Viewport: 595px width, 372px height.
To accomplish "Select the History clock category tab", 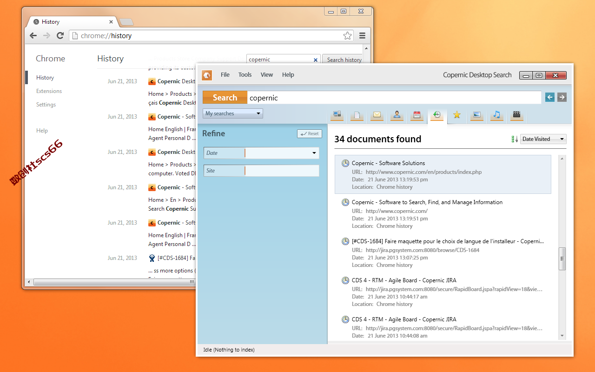I will pos(437,116).
